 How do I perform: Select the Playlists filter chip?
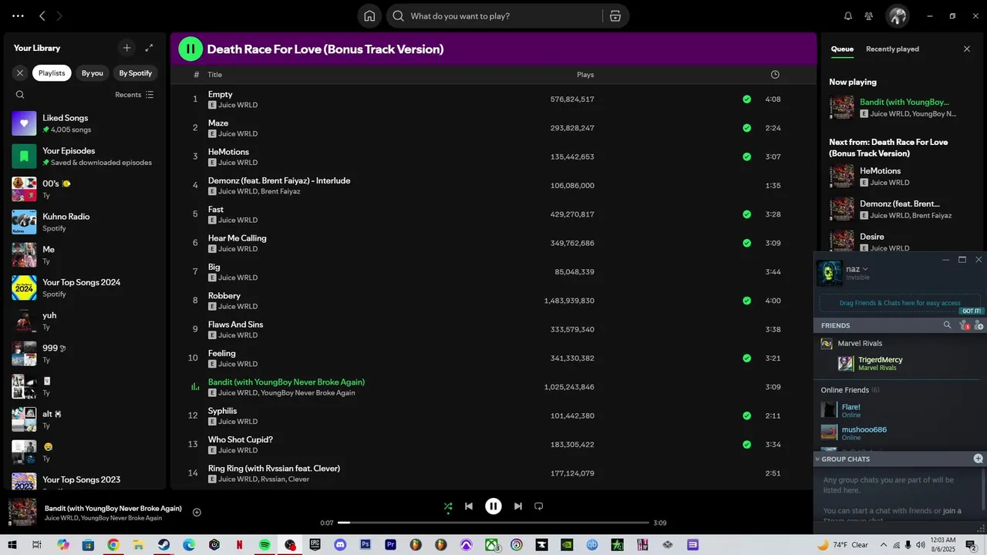pos(52,73)
